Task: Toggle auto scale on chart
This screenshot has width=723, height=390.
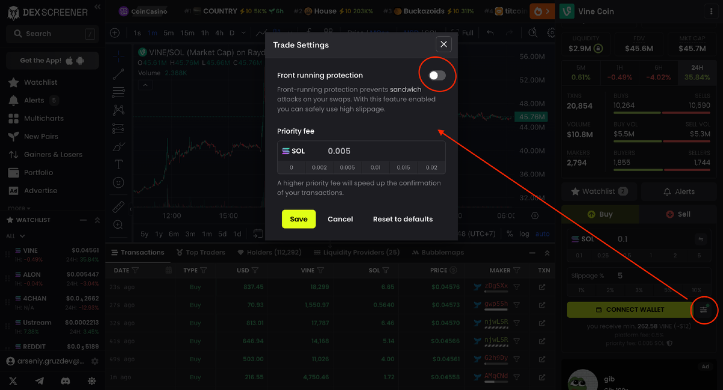Action: [542, 234]
